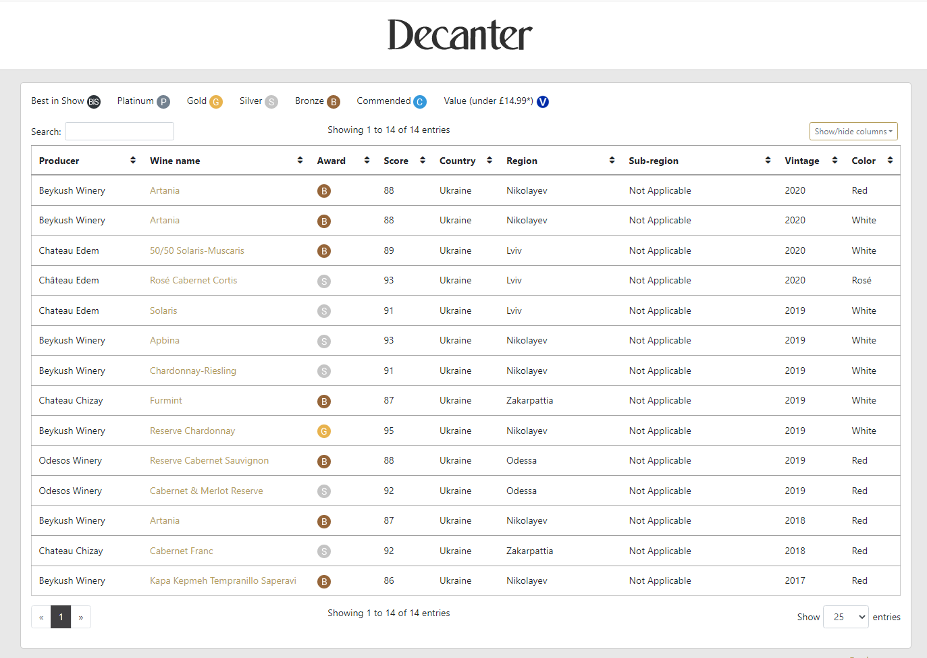Screen dimensions: 927x658
Task: Click the Best in Show legend badge
Action: click(x=94, y=102)
